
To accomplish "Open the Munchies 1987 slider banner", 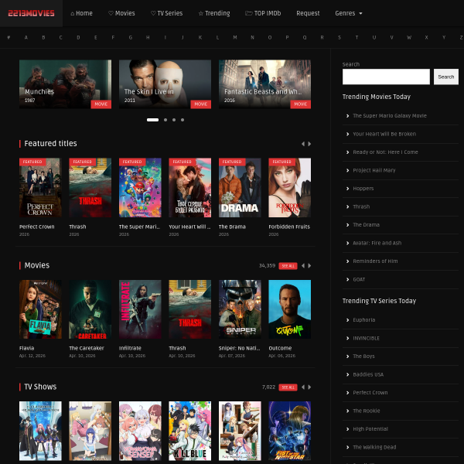I will (66, 84).
